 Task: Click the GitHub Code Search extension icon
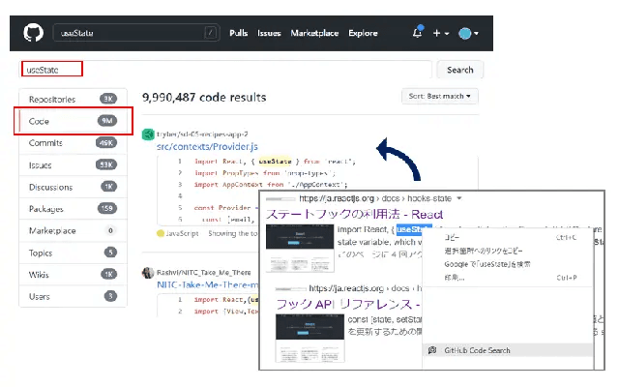tap(432, 350)
